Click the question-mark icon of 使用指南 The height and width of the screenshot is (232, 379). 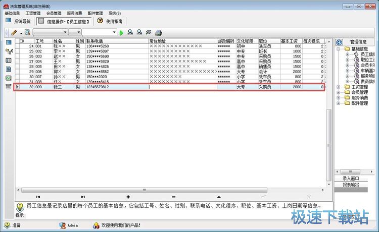[x=100, y=21]
